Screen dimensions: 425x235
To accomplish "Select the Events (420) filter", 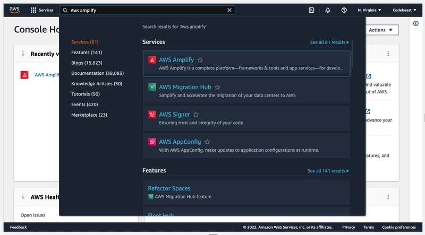I will pos(84,105).
